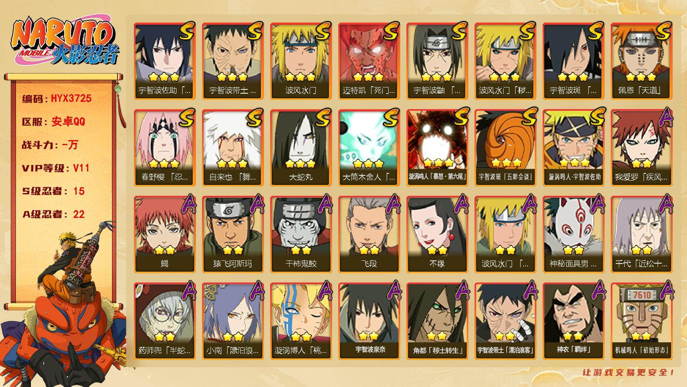
Task: Select the 飞段 ninja card
Action: [368, 234]
